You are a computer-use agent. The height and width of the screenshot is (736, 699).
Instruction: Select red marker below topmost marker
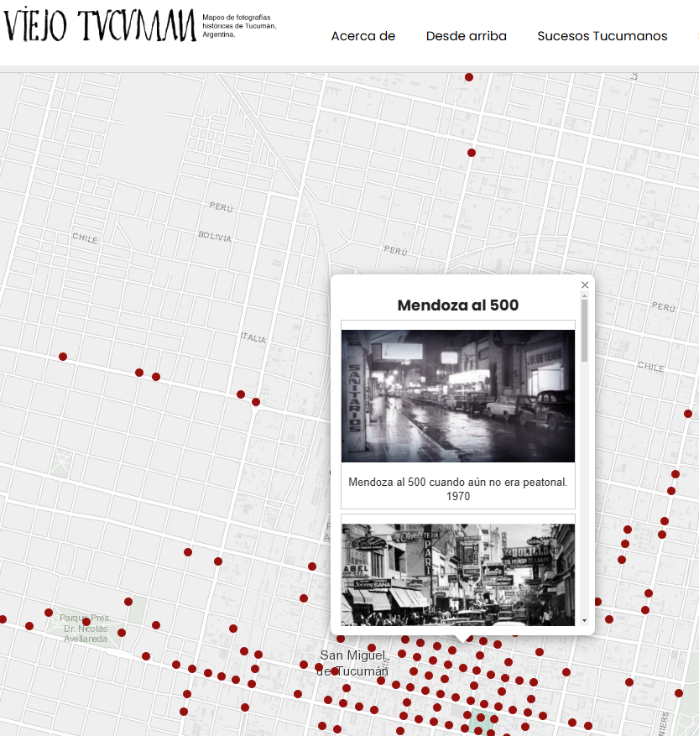pos(472,153)
